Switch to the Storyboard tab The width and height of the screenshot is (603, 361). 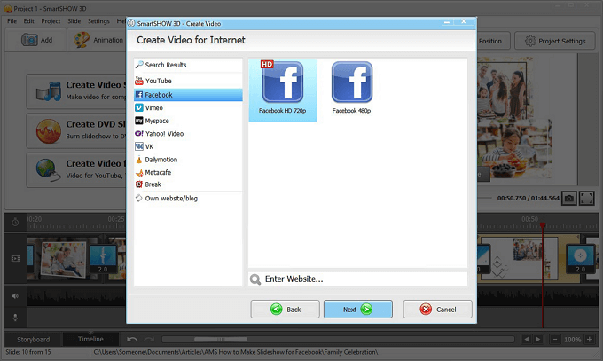click(34, 340)
